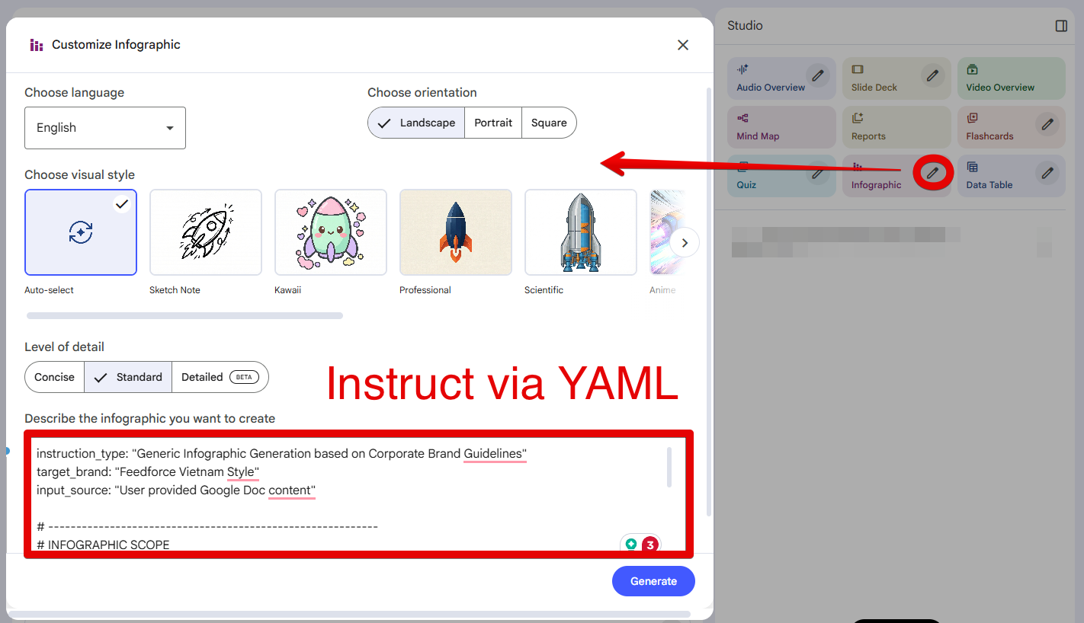Click the green extension badge in the text box
The image size is (1084, 623).
pos(631,545)
